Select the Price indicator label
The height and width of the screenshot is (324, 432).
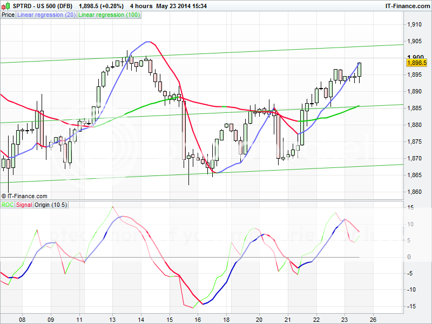tap(8, 15)
